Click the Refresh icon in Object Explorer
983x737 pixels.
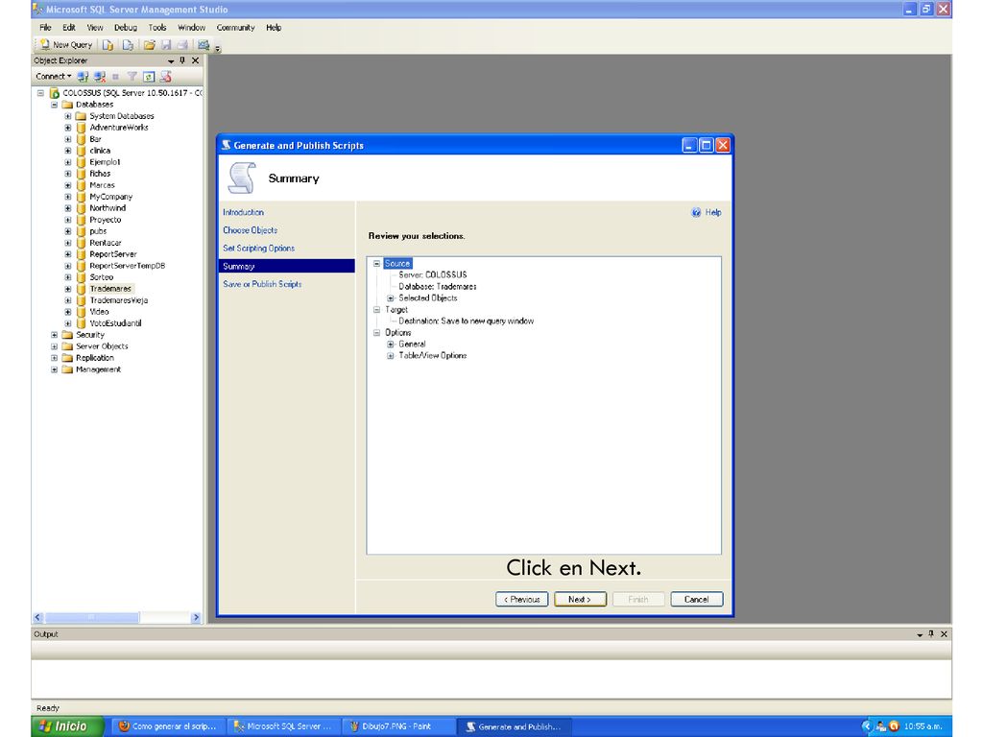pos(149,77)
